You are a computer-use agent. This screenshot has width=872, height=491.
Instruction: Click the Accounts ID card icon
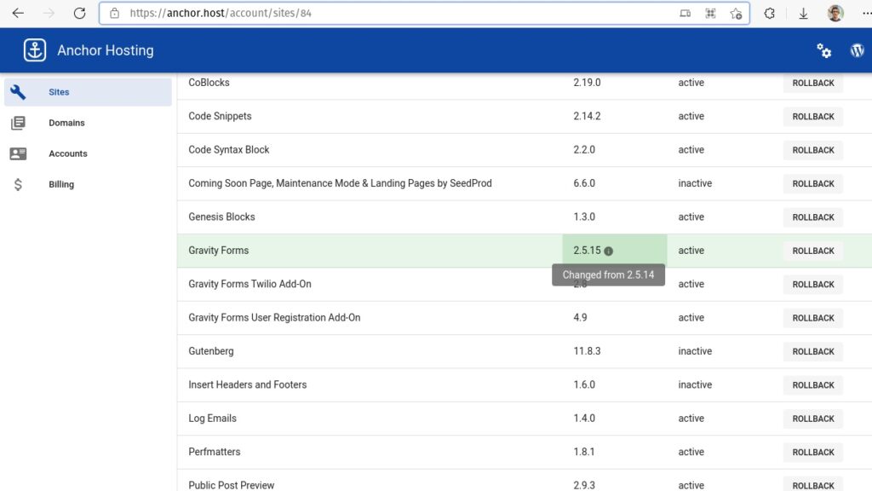[x=18, y=153]
